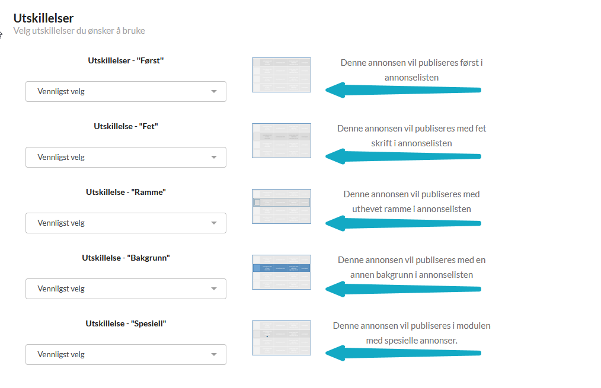Click the blue arrow beside the "Ramme" dropdown
601x388 pixels.
403,223
